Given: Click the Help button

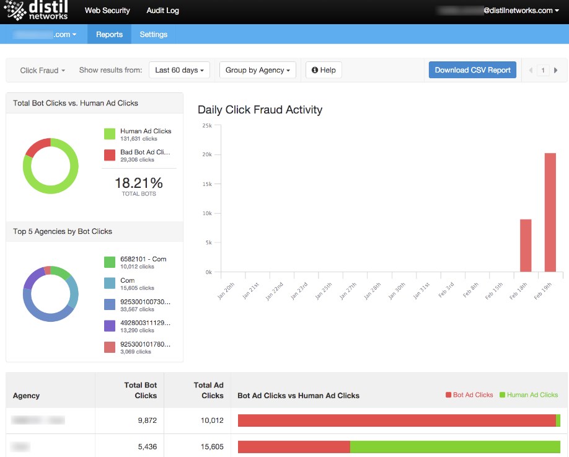Looking at the screenshot, I should point(324,70).
